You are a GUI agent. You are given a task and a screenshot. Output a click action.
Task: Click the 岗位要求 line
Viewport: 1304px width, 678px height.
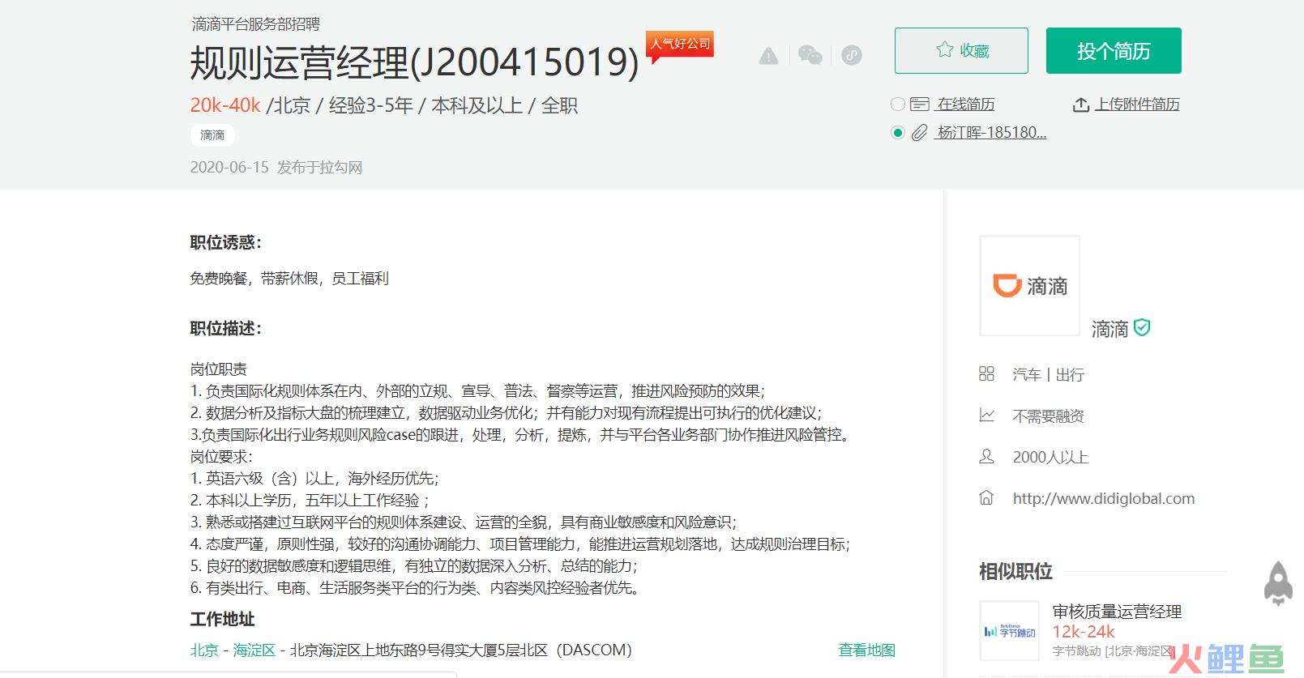point(221,457)
